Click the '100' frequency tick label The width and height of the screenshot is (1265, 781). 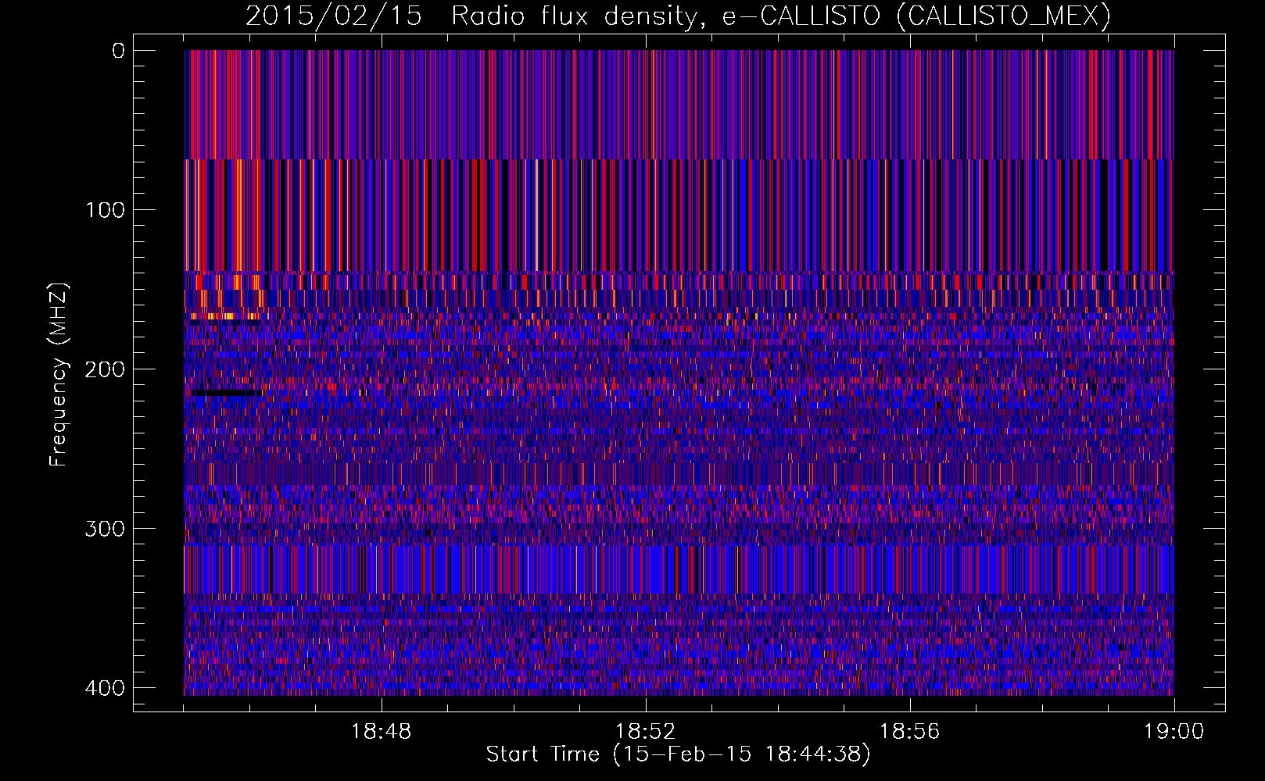pyautogui.click(x=104, y=210)
